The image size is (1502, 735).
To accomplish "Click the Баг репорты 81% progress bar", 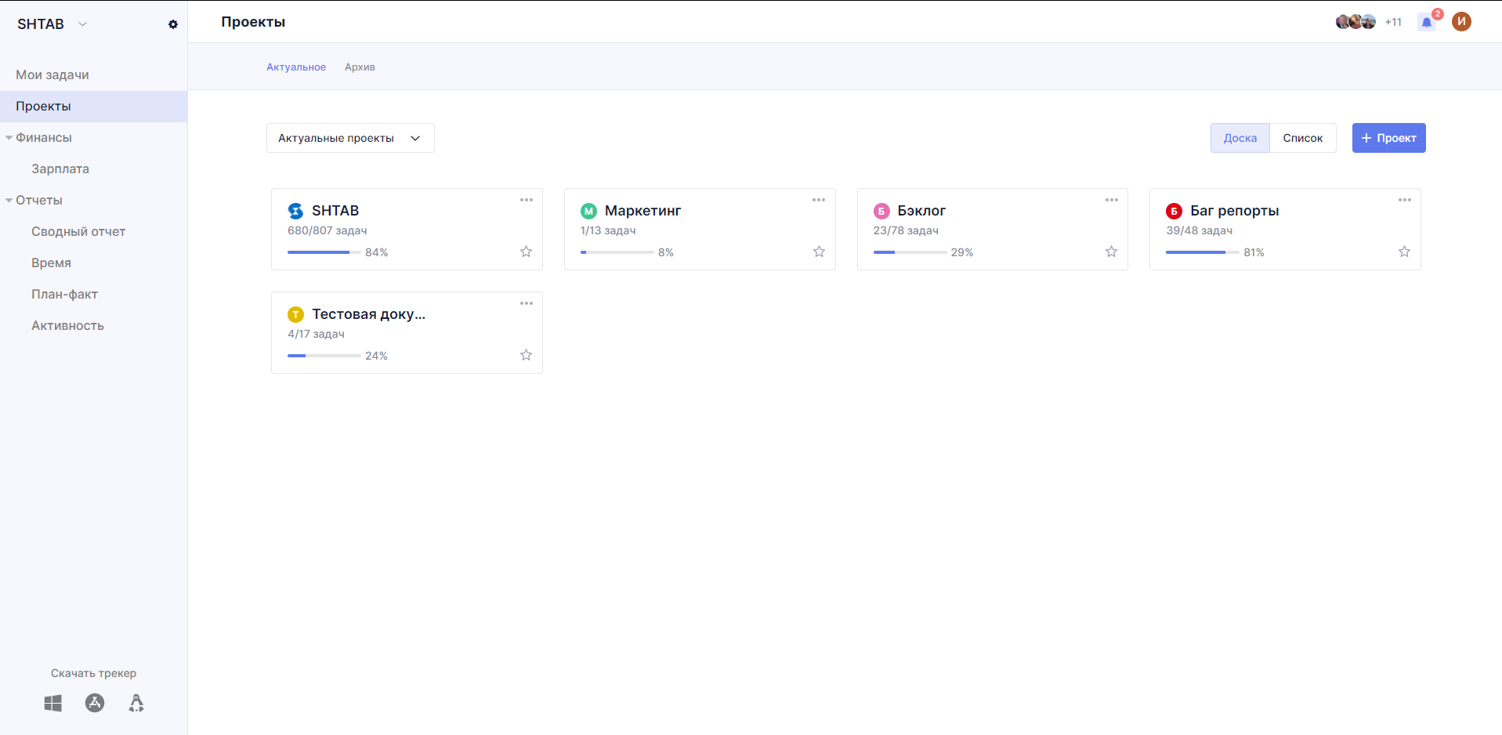I will click(1202, 252).
